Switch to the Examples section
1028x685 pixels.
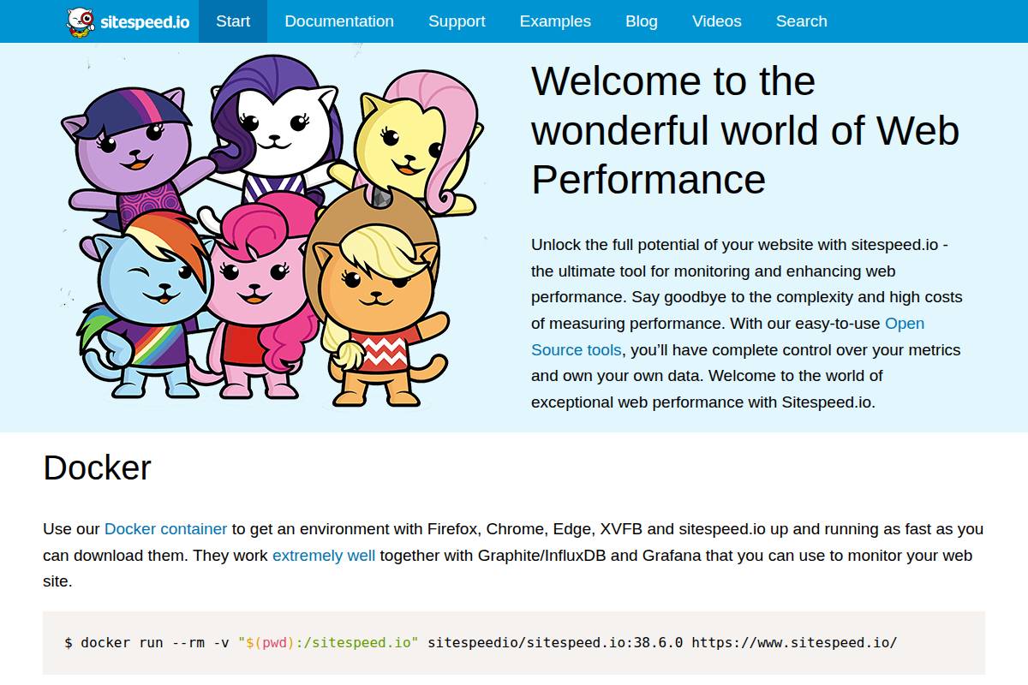point(555,21)
